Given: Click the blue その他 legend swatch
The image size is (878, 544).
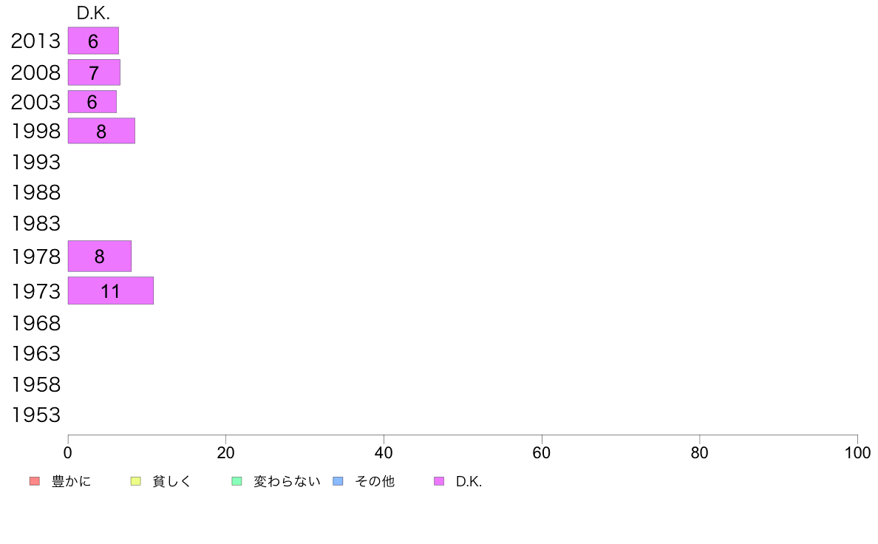Looking at the screenshot, I should coord(338,481).
